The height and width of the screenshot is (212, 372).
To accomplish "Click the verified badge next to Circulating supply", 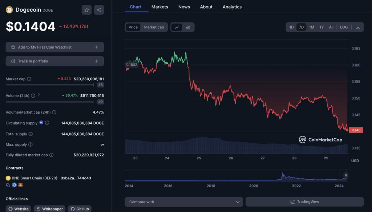I will [41, 123].
